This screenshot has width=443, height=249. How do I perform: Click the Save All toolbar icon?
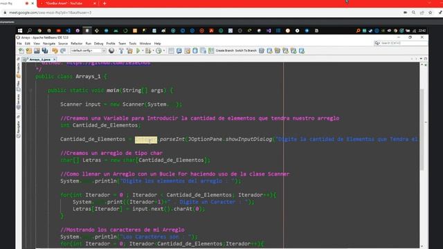tap(45, 50)
